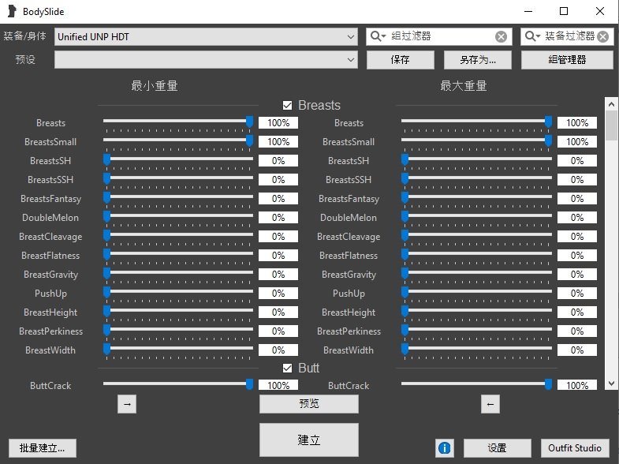Click the left arrow copy button under the max weight sliders
Screen dimensions: 619x464
pos(490,404)
